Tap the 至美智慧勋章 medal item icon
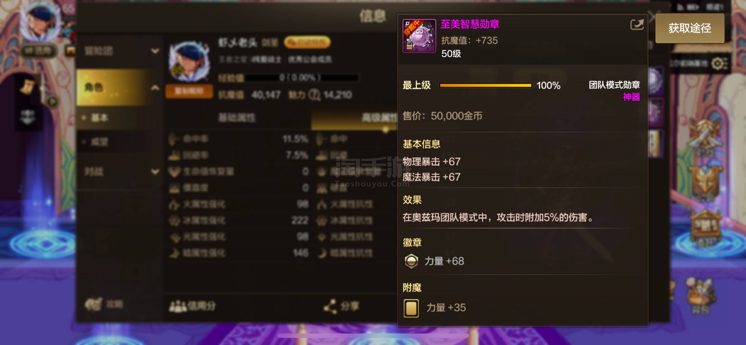The width and height of the screenshot is (746, 345). point(419,36)
